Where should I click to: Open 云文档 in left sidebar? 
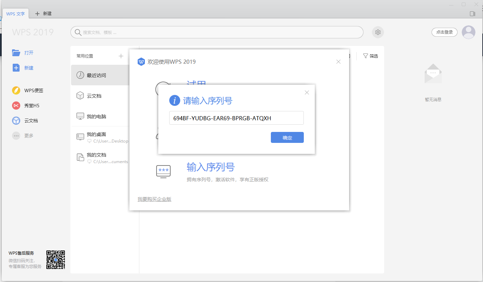tap(25, 121)
